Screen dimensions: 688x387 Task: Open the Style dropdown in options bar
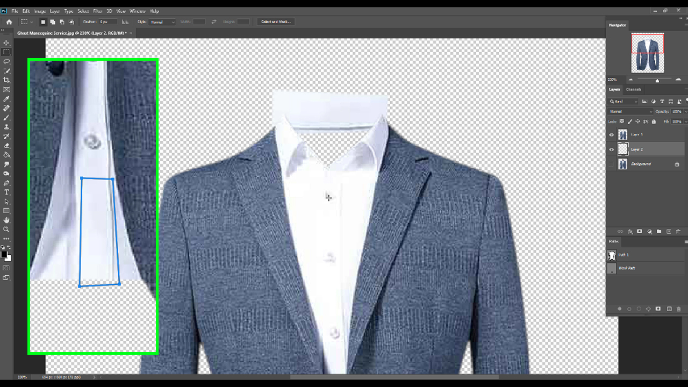click(x=162, y=22)
